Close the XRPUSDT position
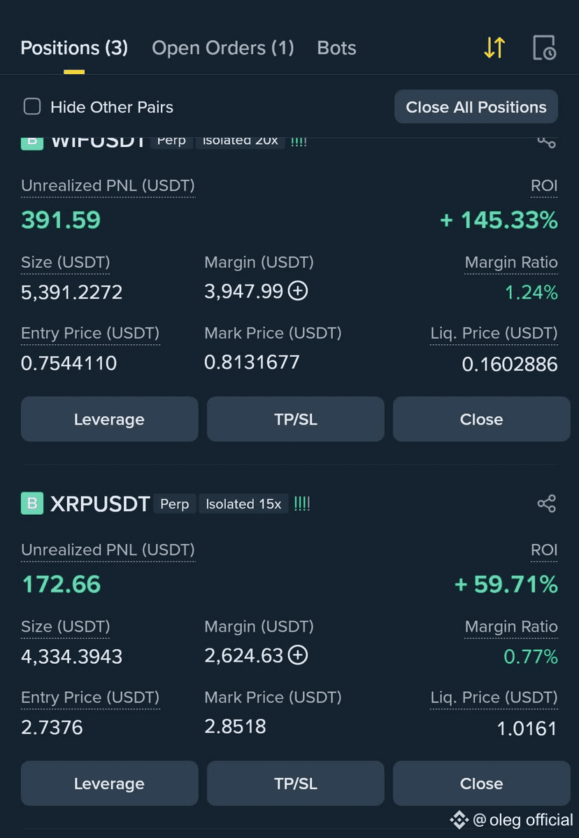 point(481,783)
